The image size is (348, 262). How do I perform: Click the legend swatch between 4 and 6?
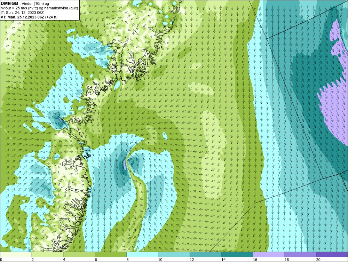pyautogui.click(x=79, y=254)
